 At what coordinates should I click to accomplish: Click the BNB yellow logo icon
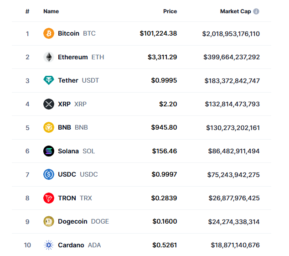click(x=49, y=127)
